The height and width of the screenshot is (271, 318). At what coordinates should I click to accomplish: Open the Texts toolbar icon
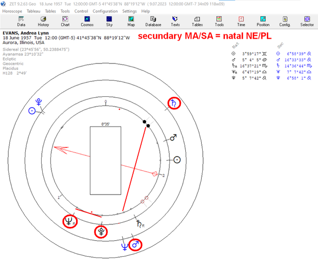(x=175, y=21)
